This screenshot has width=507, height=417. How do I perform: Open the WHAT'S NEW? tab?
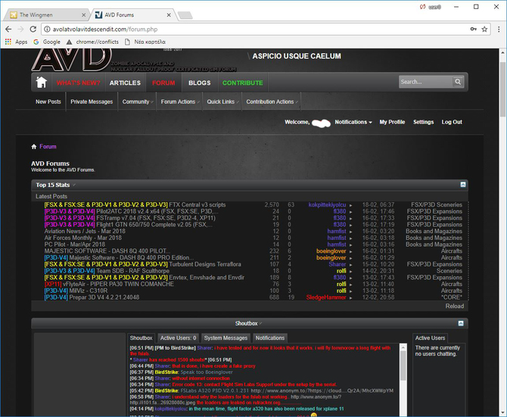[x=78, y=82]
